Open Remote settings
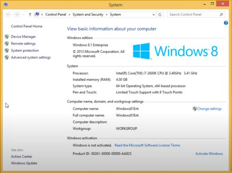Viewport: 232px width, 173px height. click(x=23, y=44)
